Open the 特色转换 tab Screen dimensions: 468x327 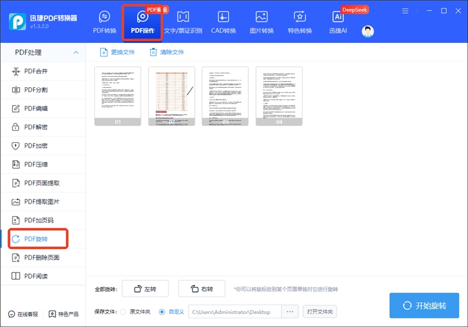coord(300,22)
